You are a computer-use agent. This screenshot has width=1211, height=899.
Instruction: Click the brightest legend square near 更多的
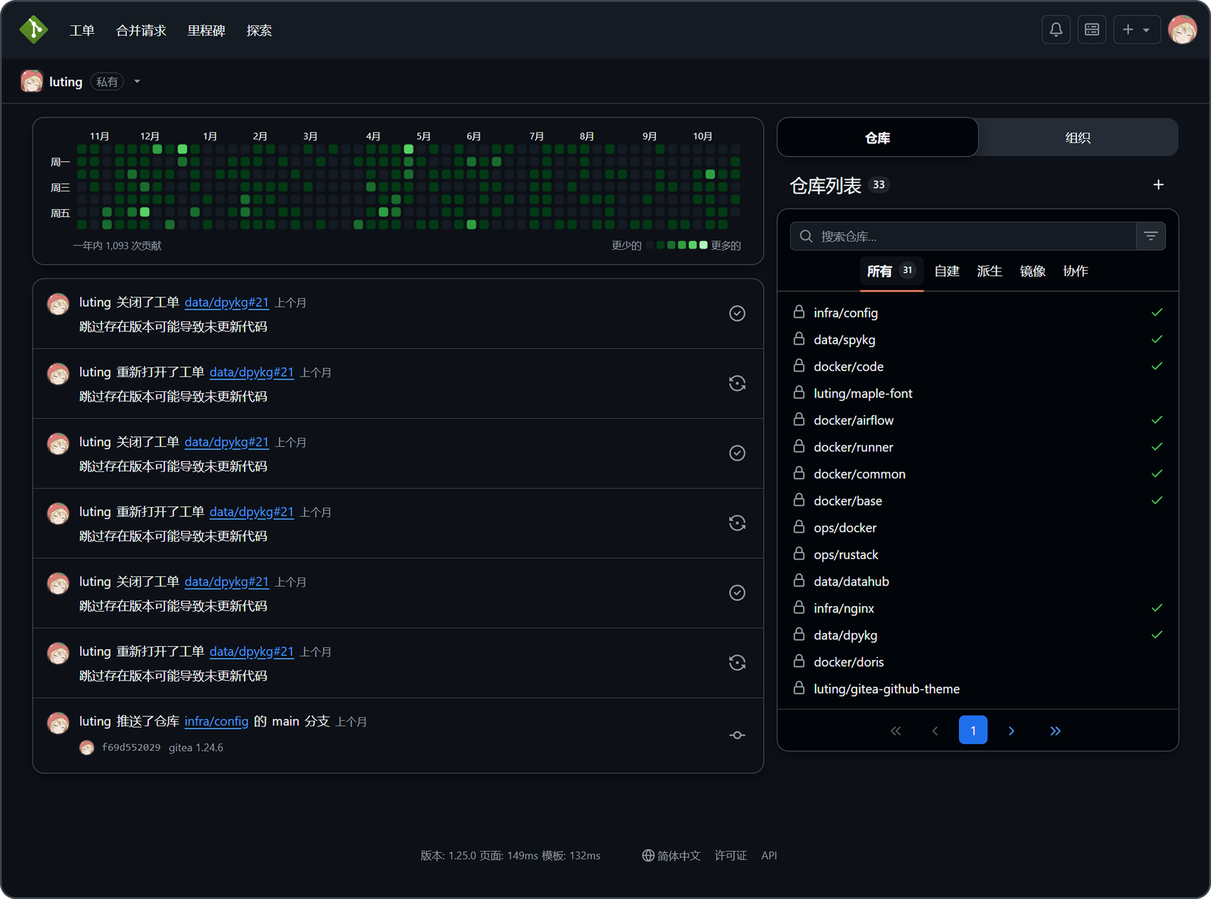coord(703,245)
